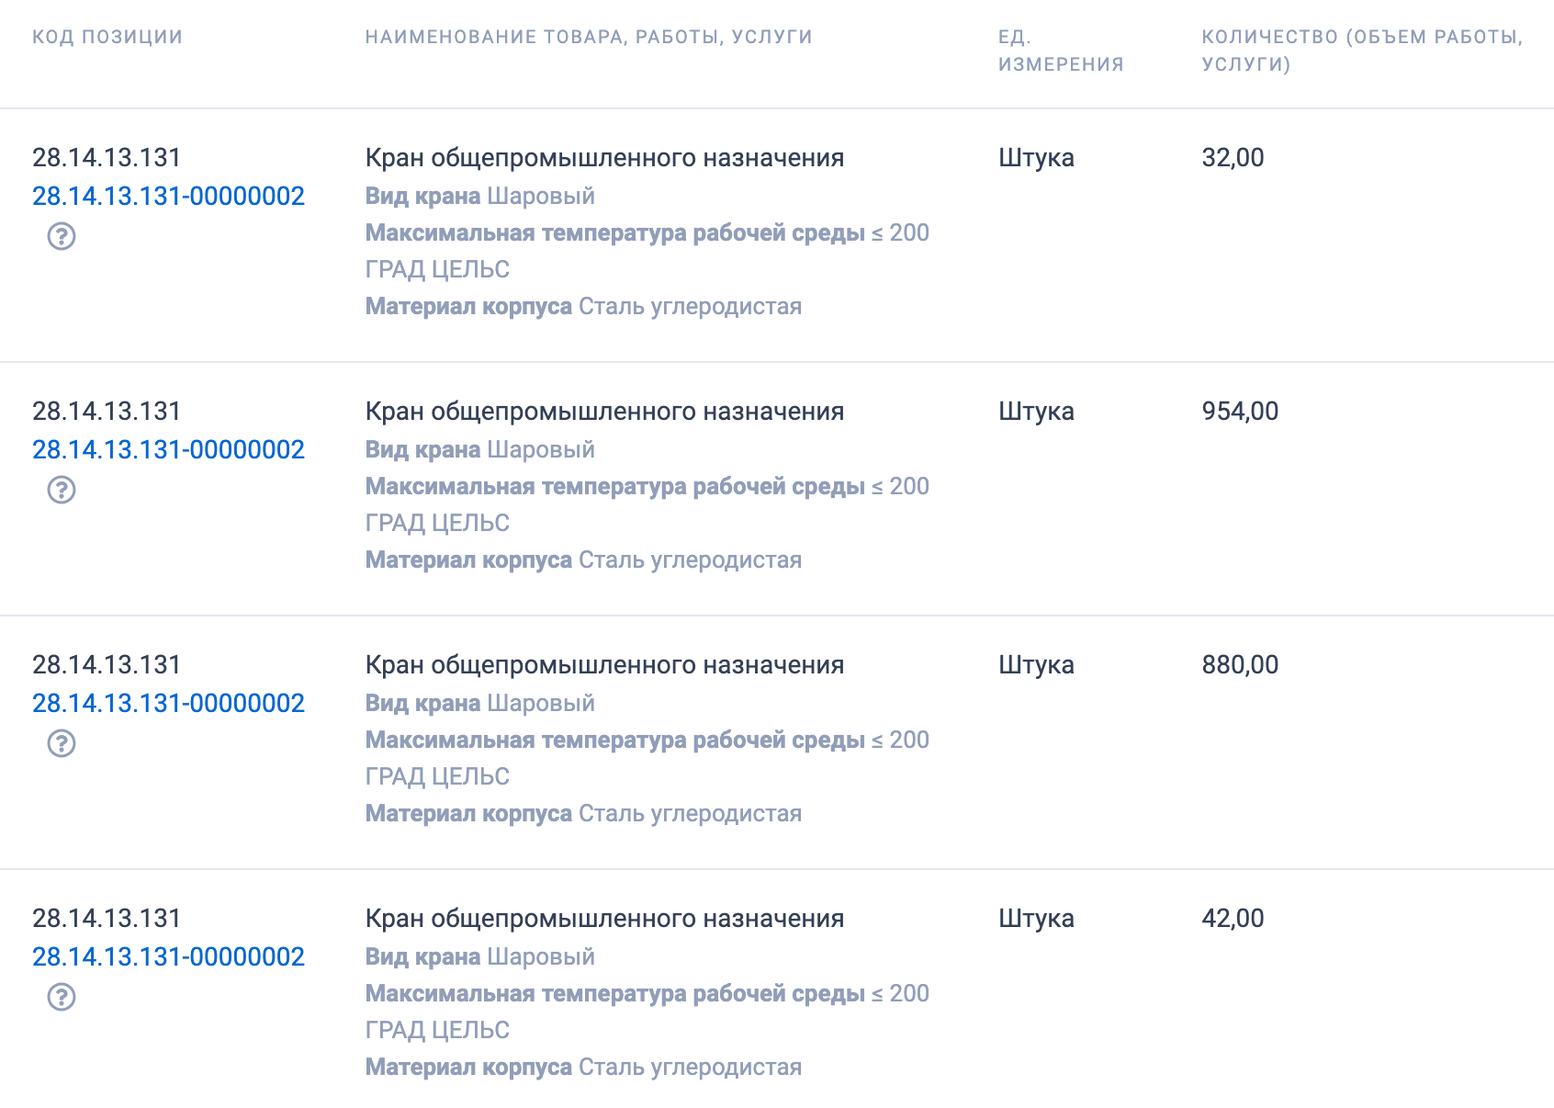This screenshot has height=1108, width=1554.
Task: Click Штука unit in the 954,00 row
Action: pos(1036,412)
